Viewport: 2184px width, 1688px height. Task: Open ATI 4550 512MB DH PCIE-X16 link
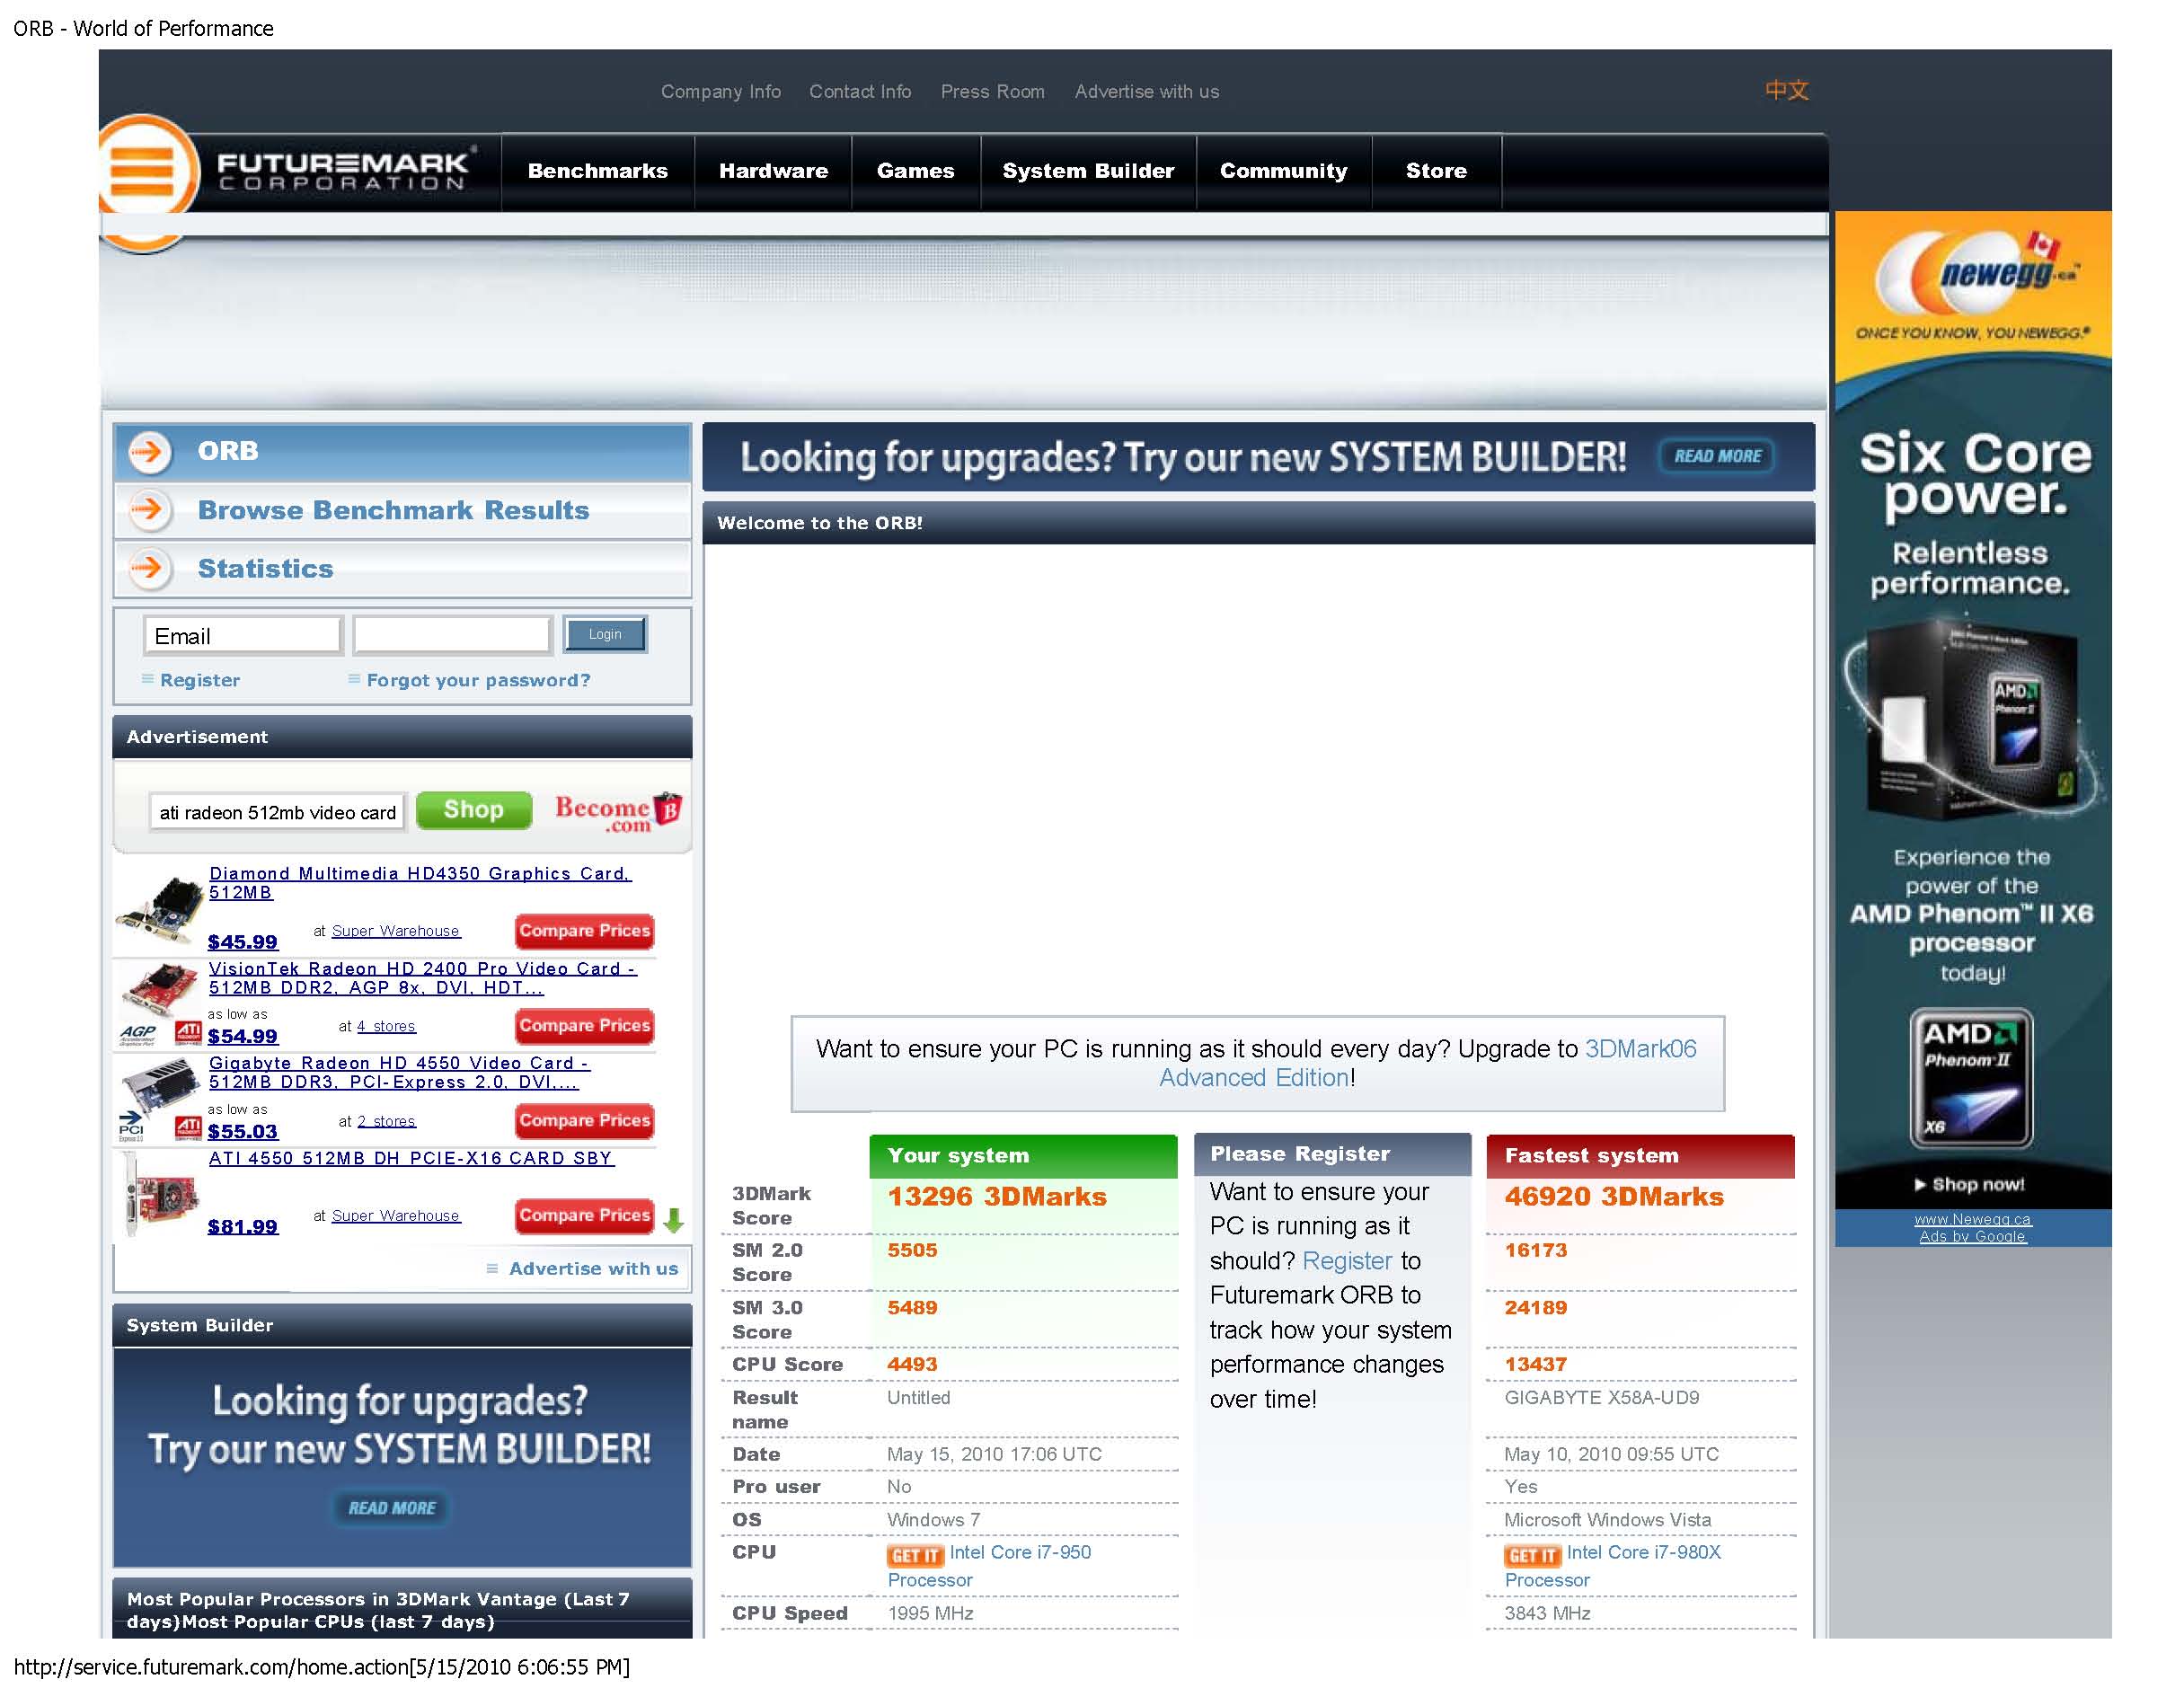[411, 1158]
